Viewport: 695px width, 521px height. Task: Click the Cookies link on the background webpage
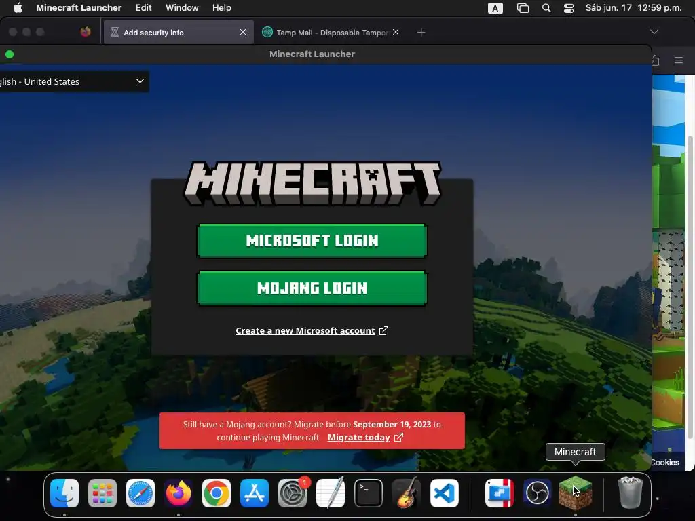[665, 463]
